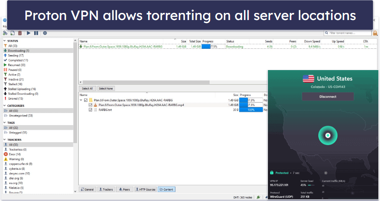Image resolution: width=380 pixels, height=201 pixels.
Task: Select the Uncategorized (33) category
Action: pos(20,116)
